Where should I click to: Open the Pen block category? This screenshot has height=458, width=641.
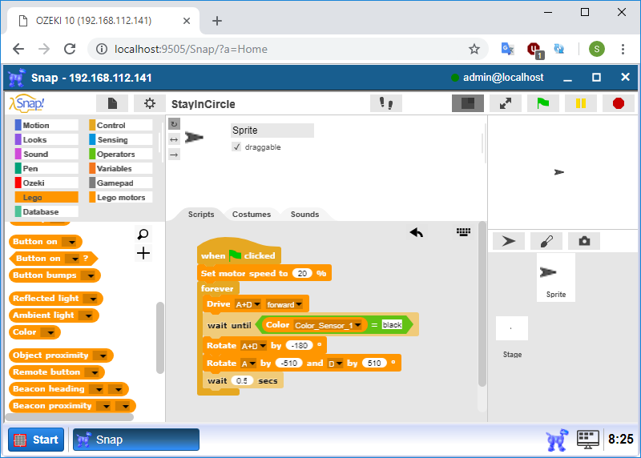tap(46, 168)
